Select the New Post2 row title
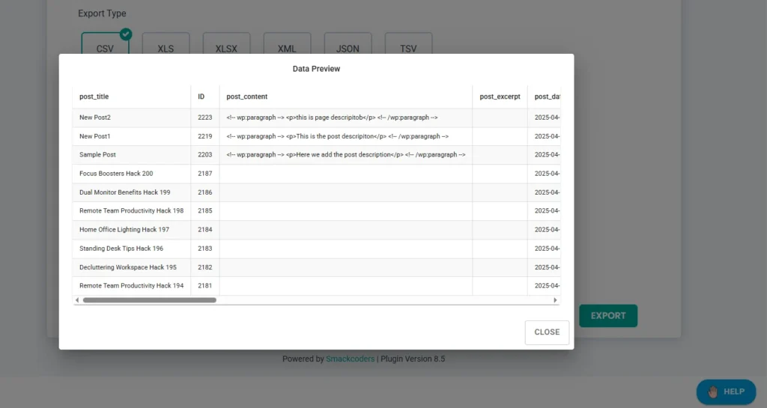 tap(95, 118)
